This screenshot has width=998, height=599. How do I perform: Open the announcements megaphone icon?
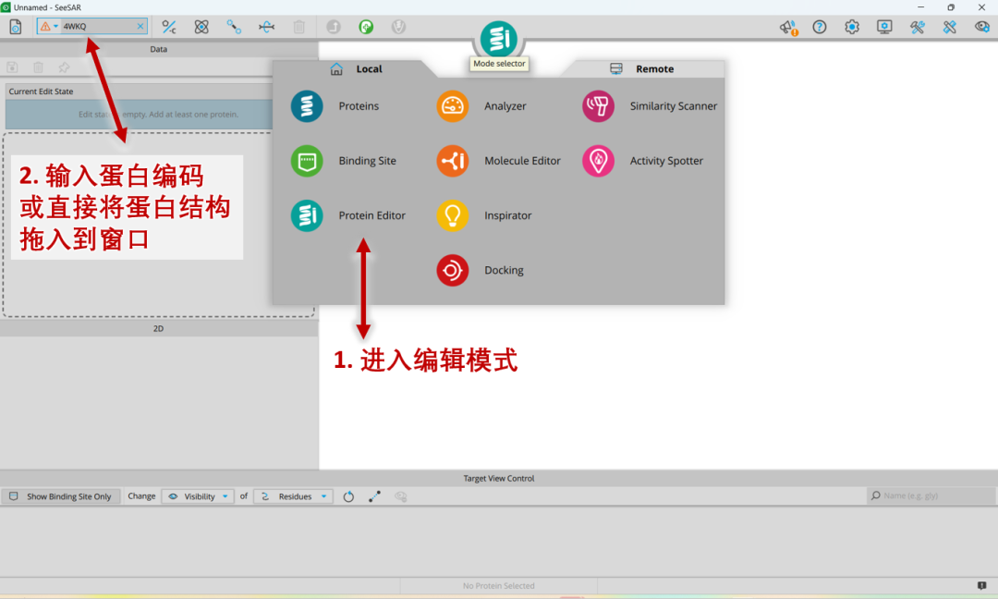[x=788, y=27]
